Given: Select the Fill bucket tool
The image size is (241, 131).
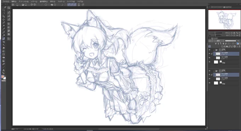Looking at the screenshot, I should (x=4, y=57).
